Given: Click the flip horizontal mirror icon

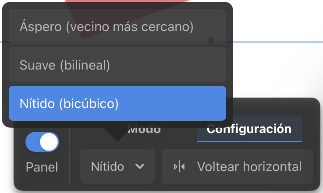Looking at the screenshot, I should point(179,166).
